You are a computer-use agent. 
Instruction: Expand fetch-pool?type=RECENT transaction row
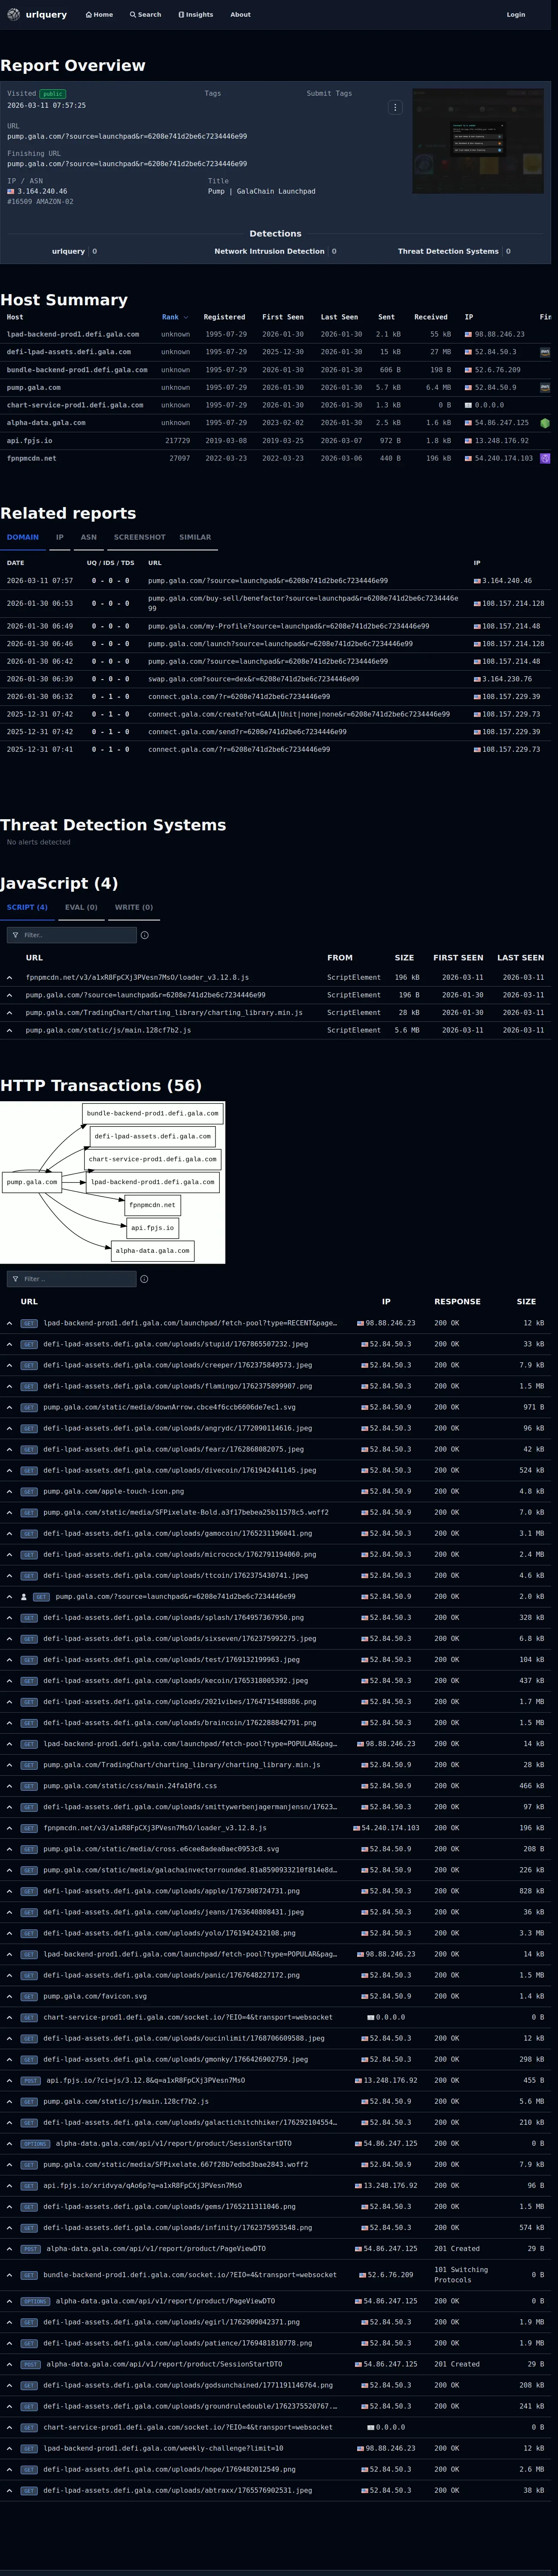tap(10, 1323)
